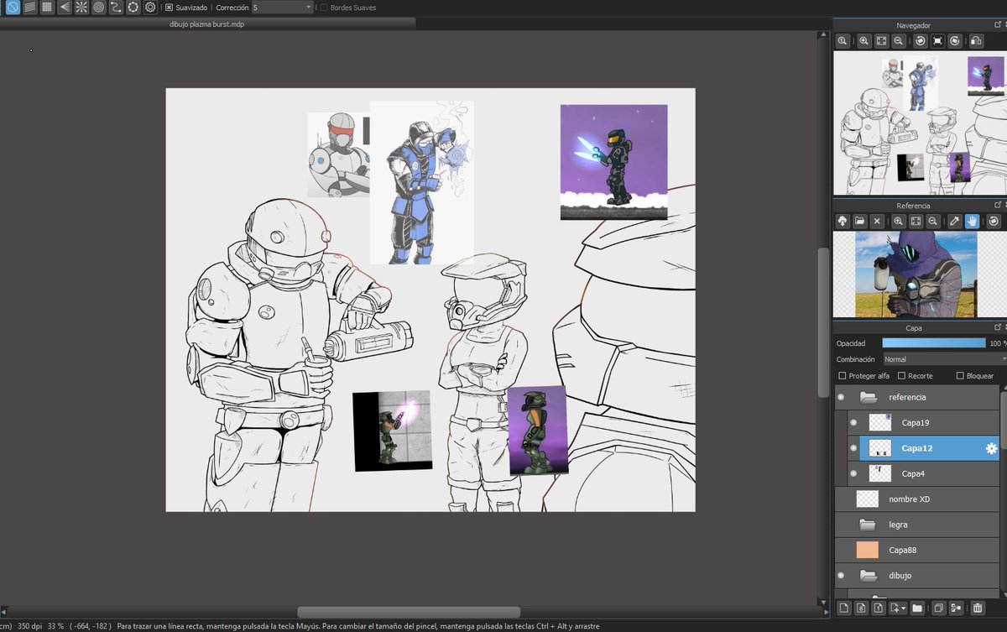Fit the Referencia image to panel
The height and width of the screenshot is (632, 1007).
coord(916,221)
